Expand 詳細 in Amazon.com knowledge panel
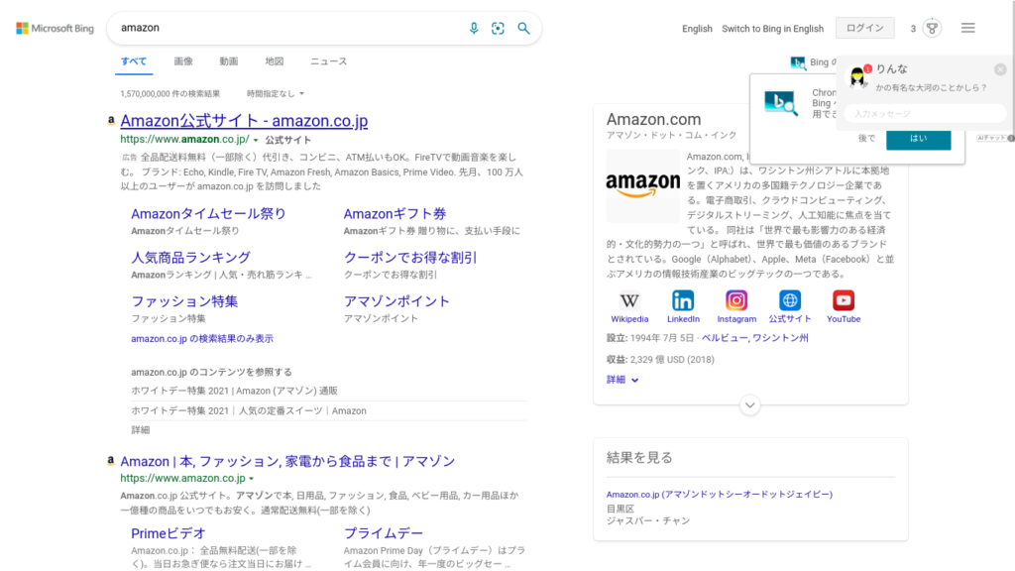1015x571 pixels. tap(622, 380)
